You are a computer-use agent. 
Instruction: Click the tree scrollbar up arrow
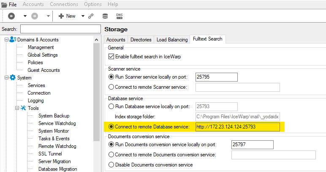[x=96, y=40]
